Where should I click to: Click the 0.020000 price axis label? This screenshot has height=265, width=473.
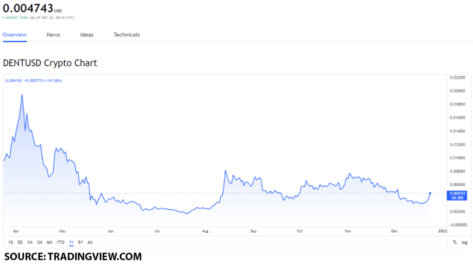click(x=457, y=91)
